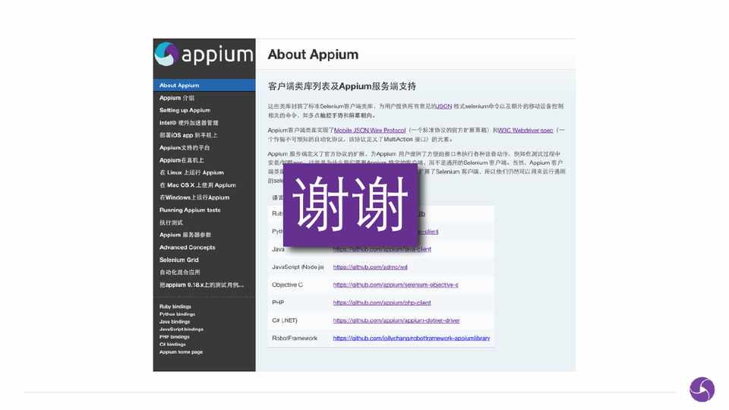Open the appium-dotnet-driver GitHub link

(396, 320)
